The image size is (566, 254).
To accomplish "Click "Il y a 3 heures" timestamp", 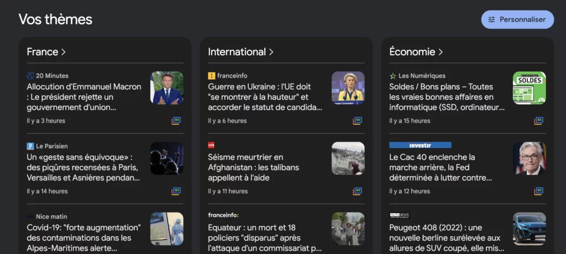I will [x=46, y=121].
